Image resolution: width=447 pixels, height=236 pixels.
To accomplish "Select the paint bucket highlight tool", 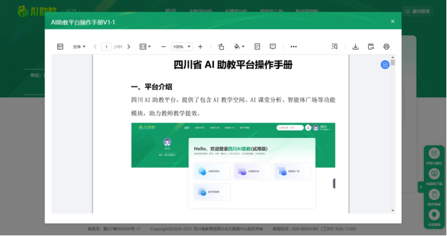I will pyautogui.click(x=236, y=46).
